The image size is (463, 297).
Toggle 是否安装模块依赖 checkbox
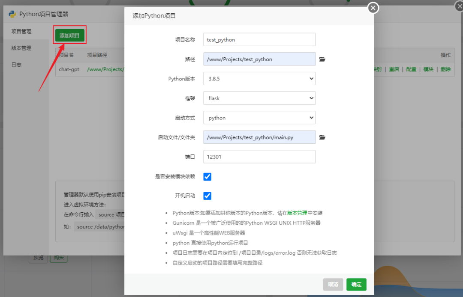click(207, 176)
